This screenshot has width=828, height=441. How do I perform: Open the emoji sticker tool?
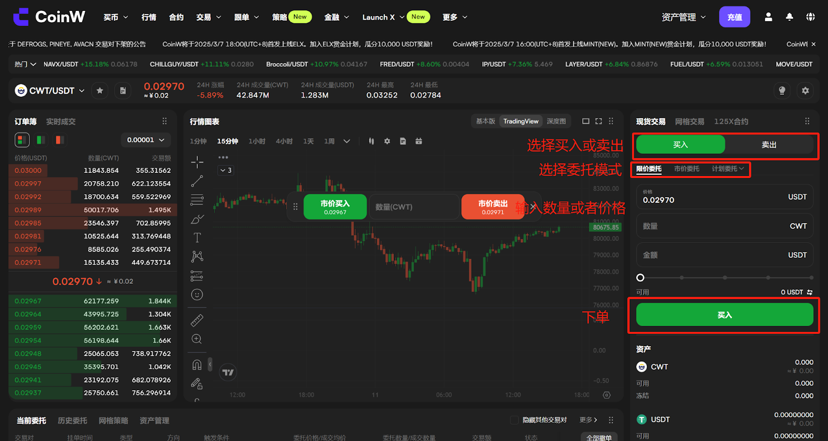coord(197,295)
